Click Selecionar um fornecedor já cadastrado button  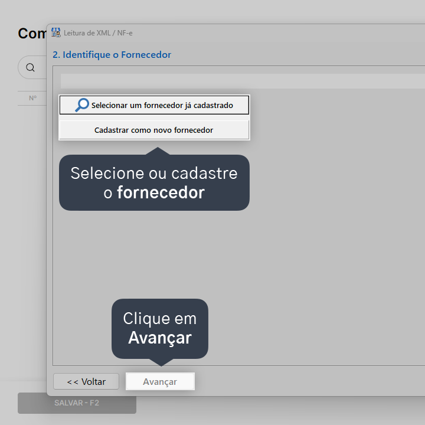[x=154, y=105]
